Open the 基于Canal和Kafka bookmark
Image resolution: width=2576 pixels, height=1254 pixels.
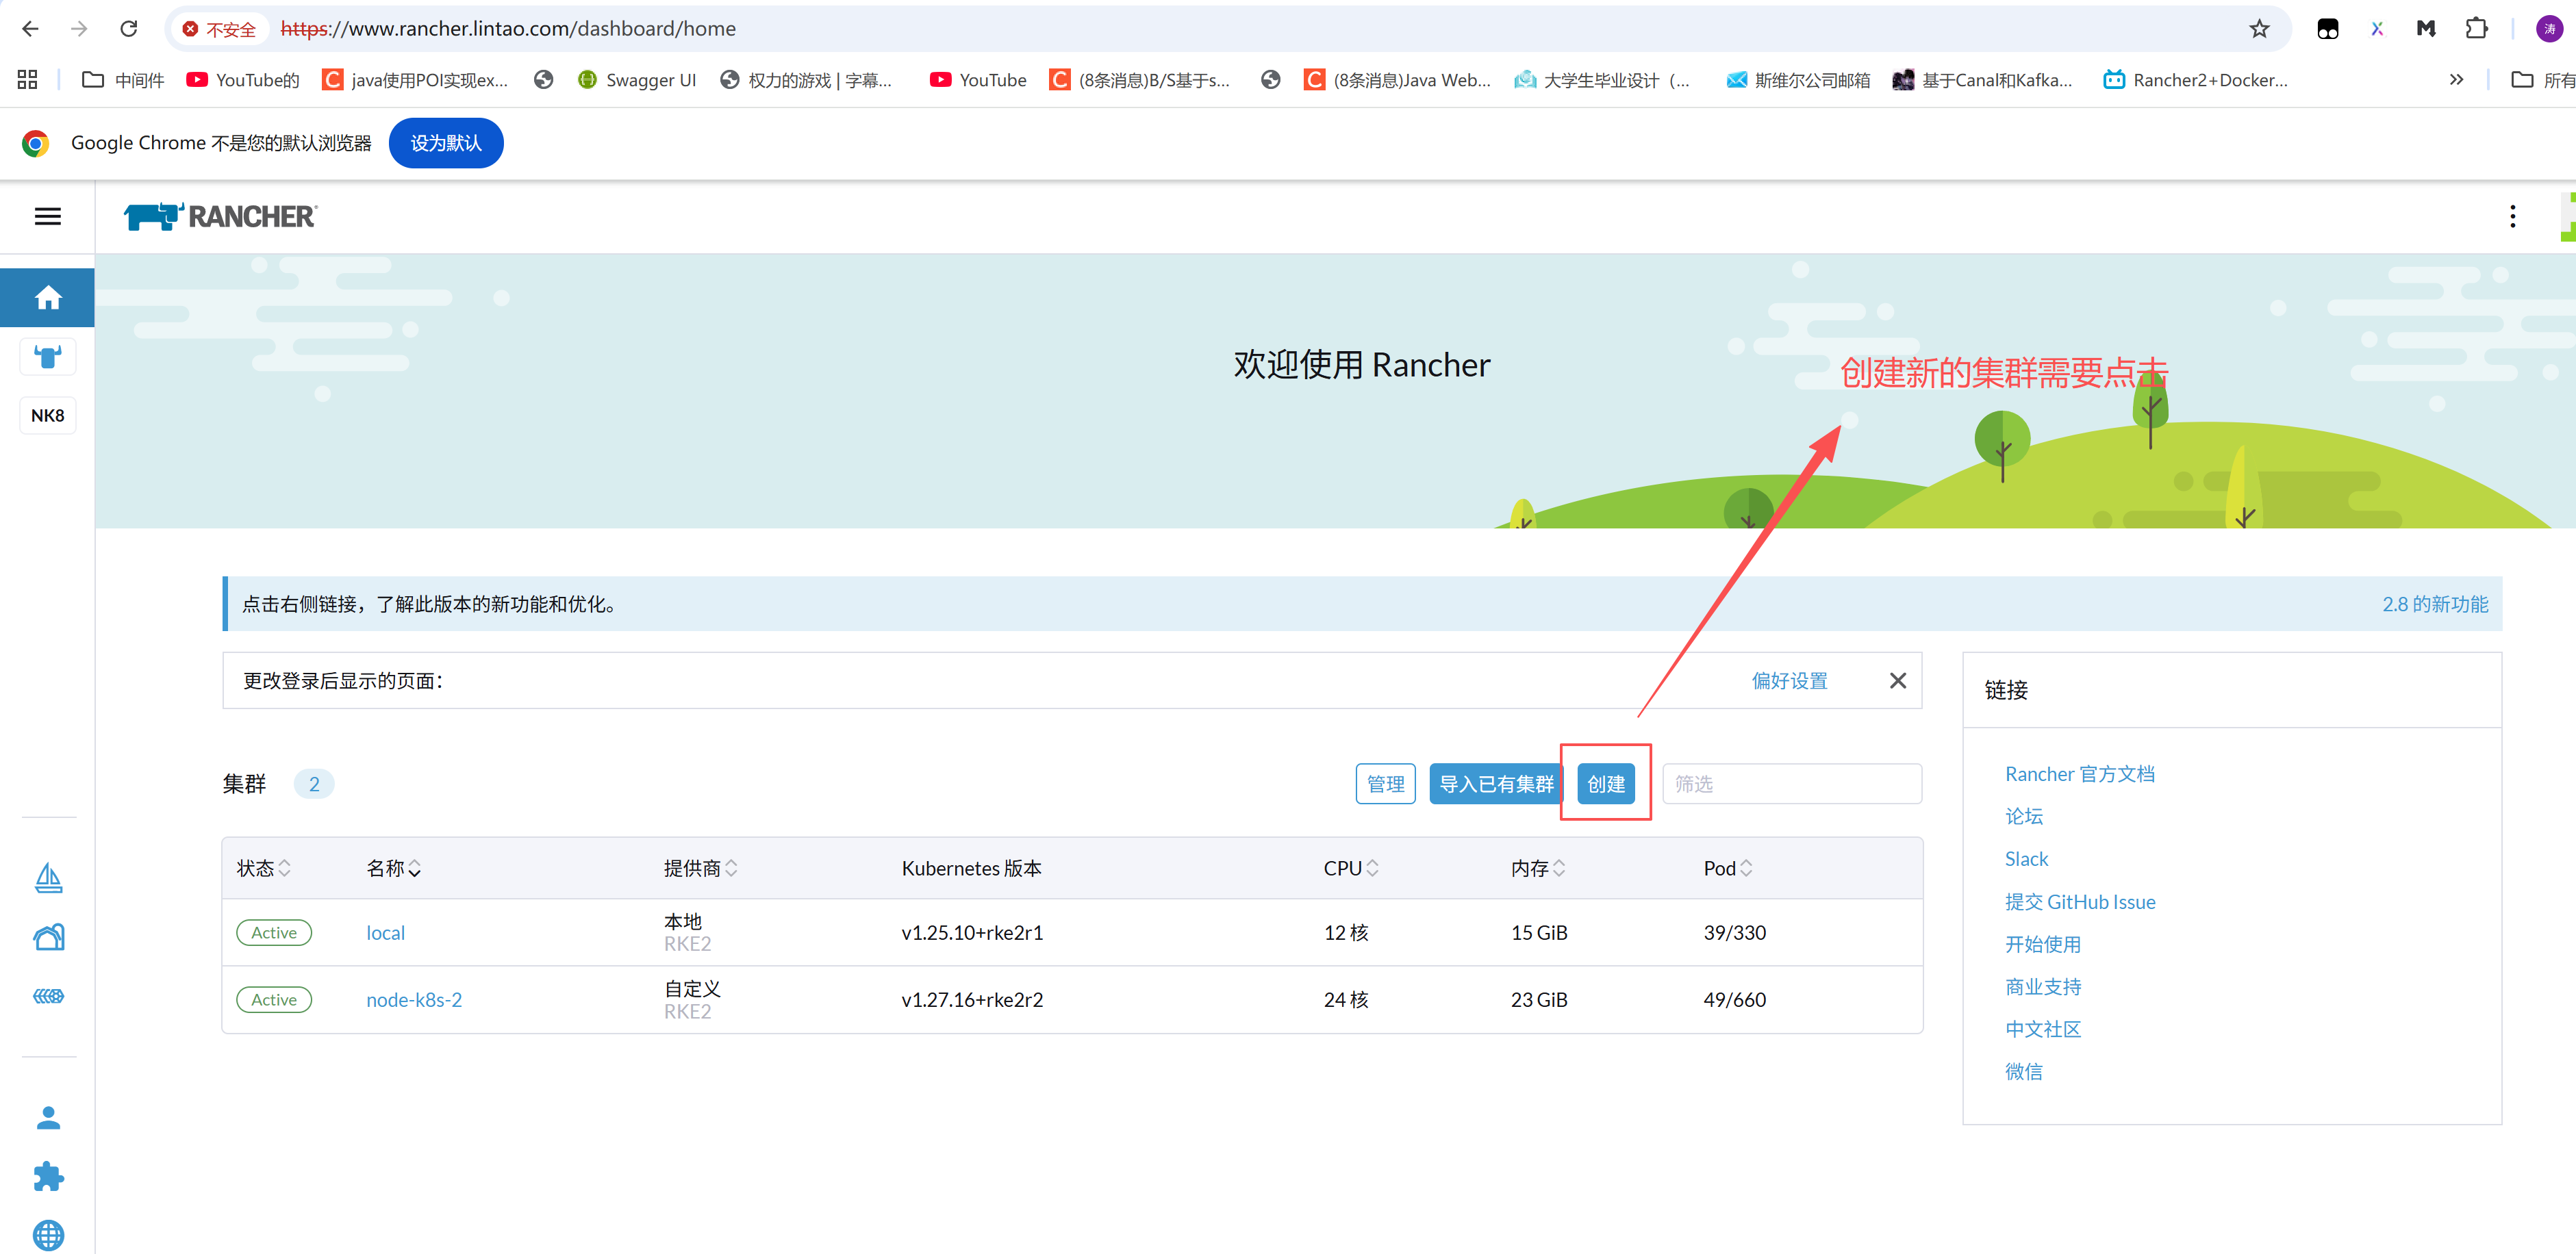(x=1983, y=80)
